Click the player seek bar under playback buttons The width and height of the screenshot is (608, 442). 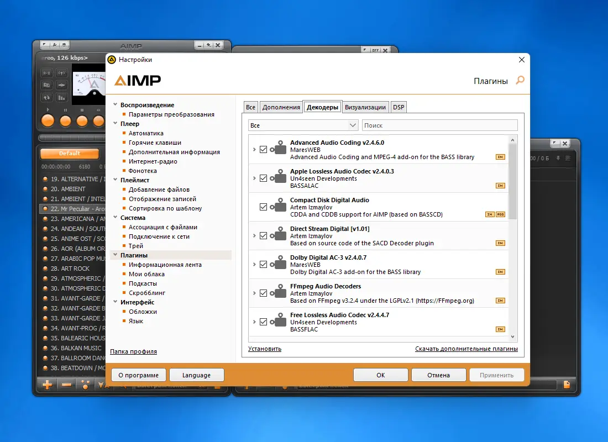pos(72,138)
